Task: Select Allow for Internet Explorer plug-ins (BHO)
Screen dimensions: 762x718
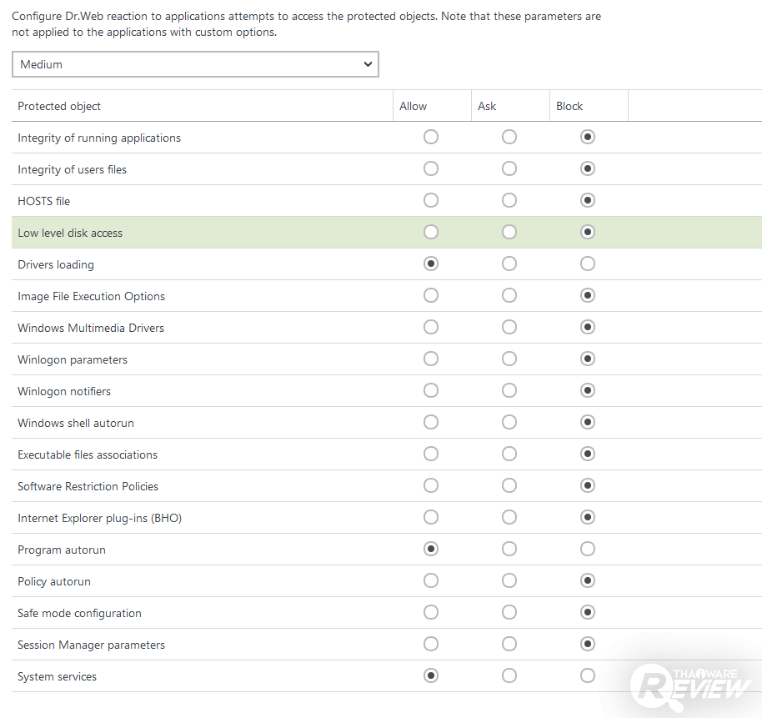Action: point(430,517)
